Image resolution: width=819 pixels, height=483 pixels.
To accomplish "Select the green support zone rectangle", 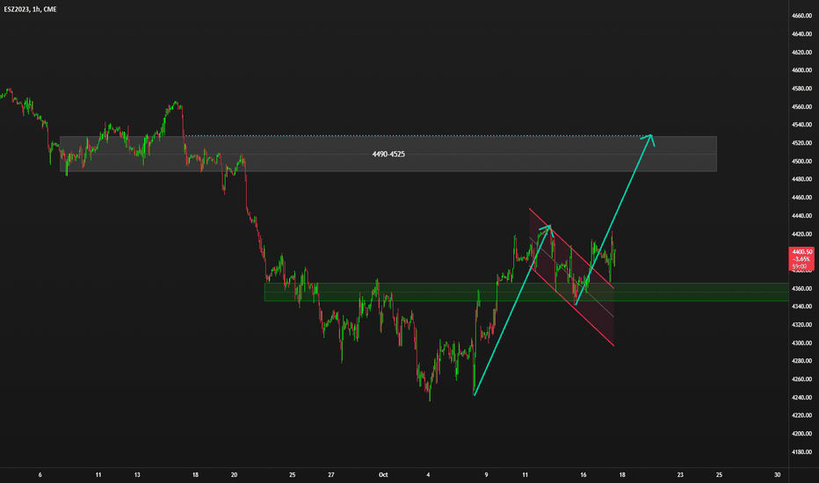I will click(x=526, y=292).
